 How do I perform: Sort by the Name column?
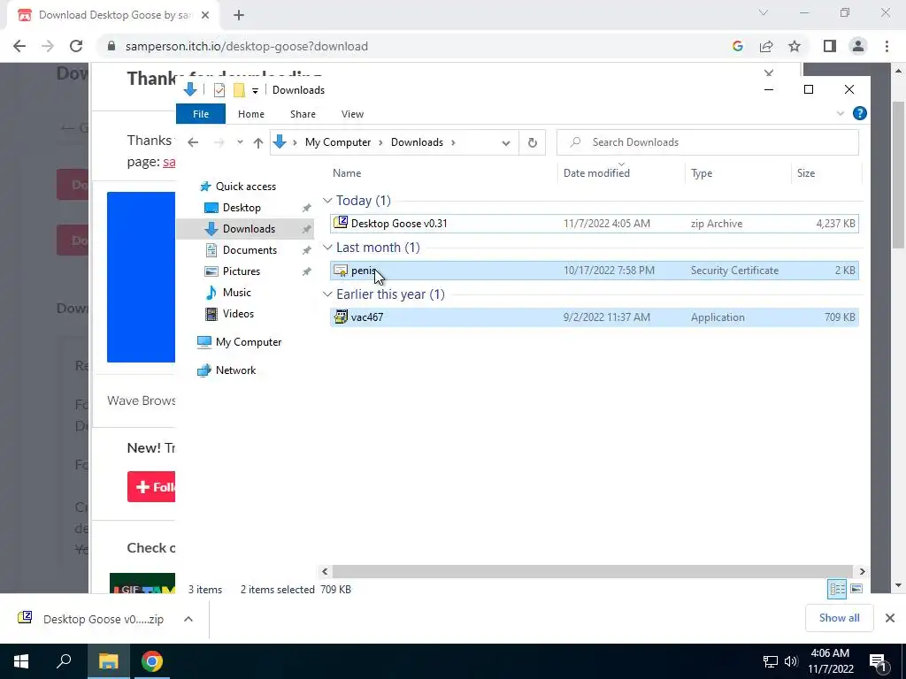(347, 173)
